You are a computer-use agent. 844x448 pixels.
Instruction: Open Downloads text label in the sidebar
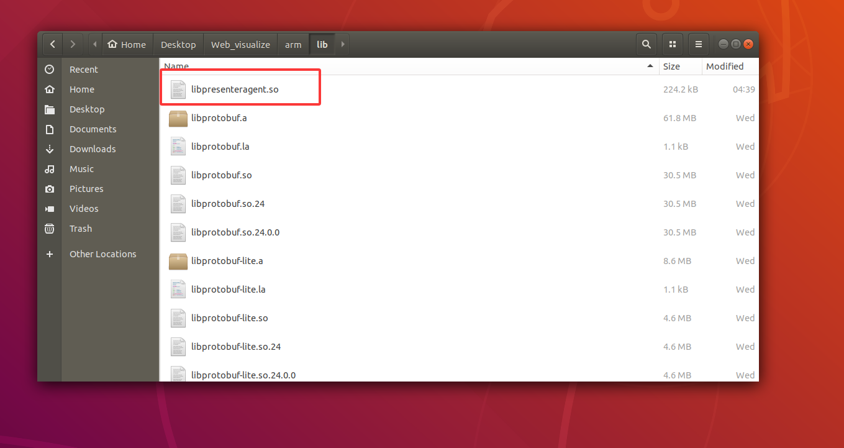coord(93,149)
